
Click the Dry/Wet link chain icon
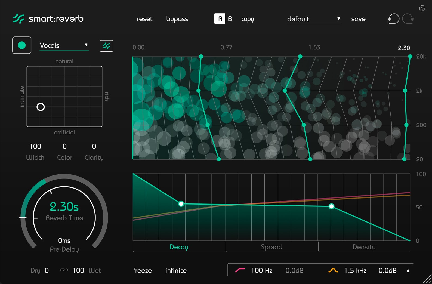point(64,270)
